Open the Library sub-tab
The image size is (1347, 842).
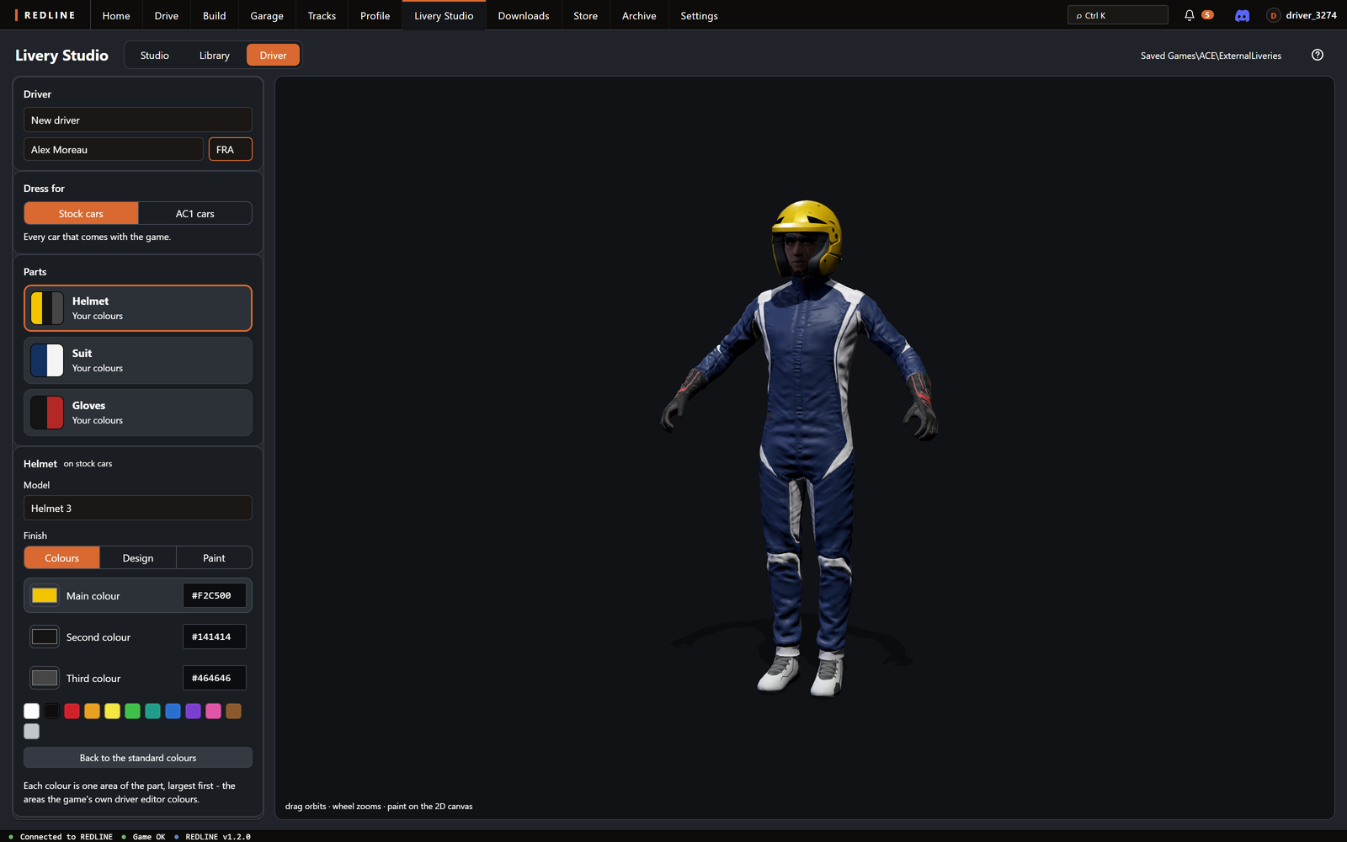[x=215, y=55]
